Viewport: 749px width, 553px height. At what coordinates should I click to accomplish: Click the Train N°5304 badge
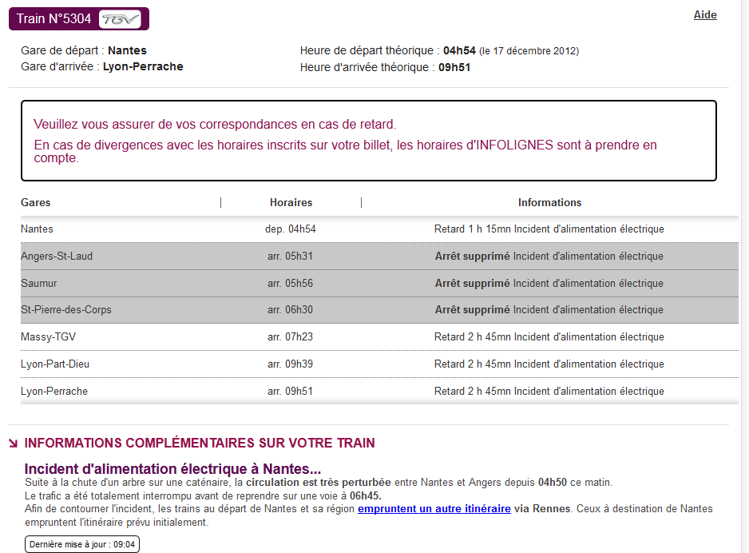79,19
